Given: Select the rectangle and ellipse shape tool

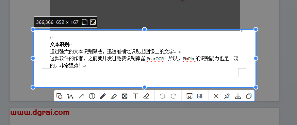Looking at the screenshot, I should click(x=60, y=96).
